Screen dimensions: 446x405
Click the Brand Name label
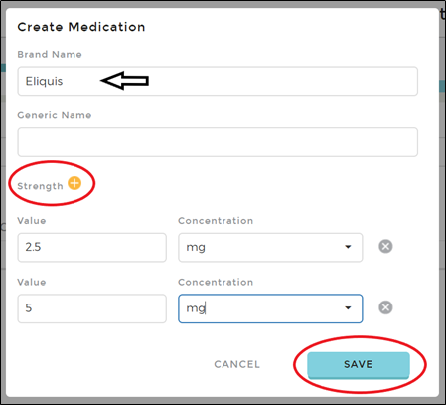tap(50, 54)
